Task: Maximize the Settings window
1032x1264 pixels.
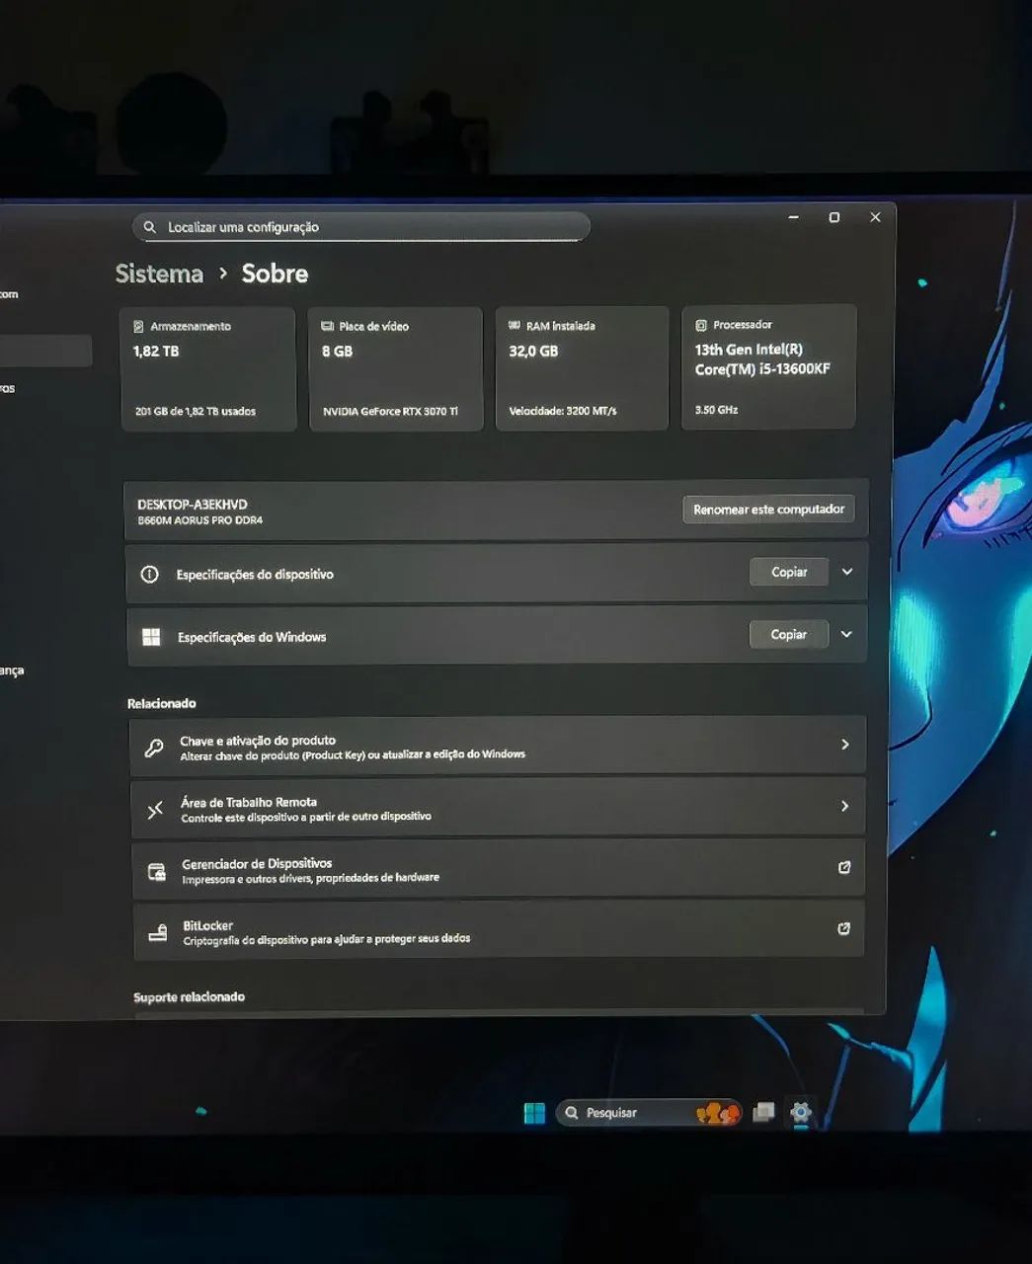Action: click(x=834, y=217)
